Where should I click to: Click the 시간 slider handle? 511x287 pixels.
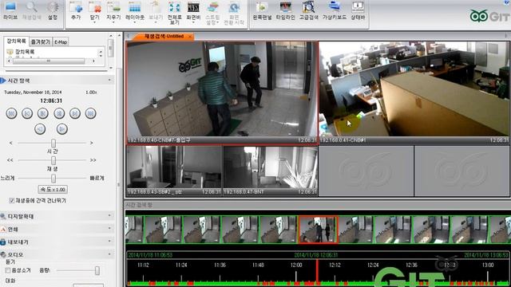(53, 143)
